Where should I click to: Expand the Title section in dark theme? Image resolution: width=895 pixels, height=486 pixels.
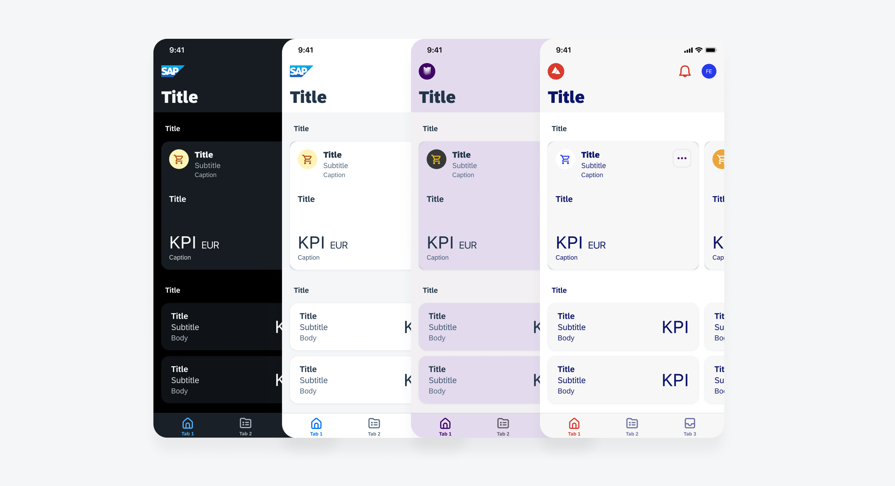pyautogui.click(x=174, y=128)
